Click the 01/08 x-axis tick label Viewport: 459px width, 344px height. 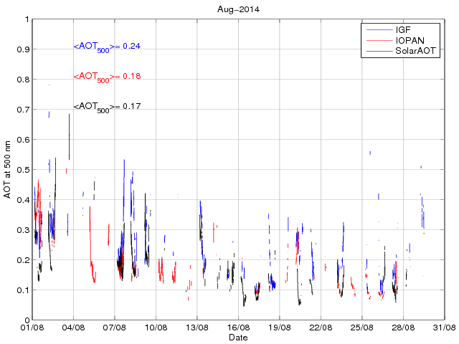click(x=32, y=328)
